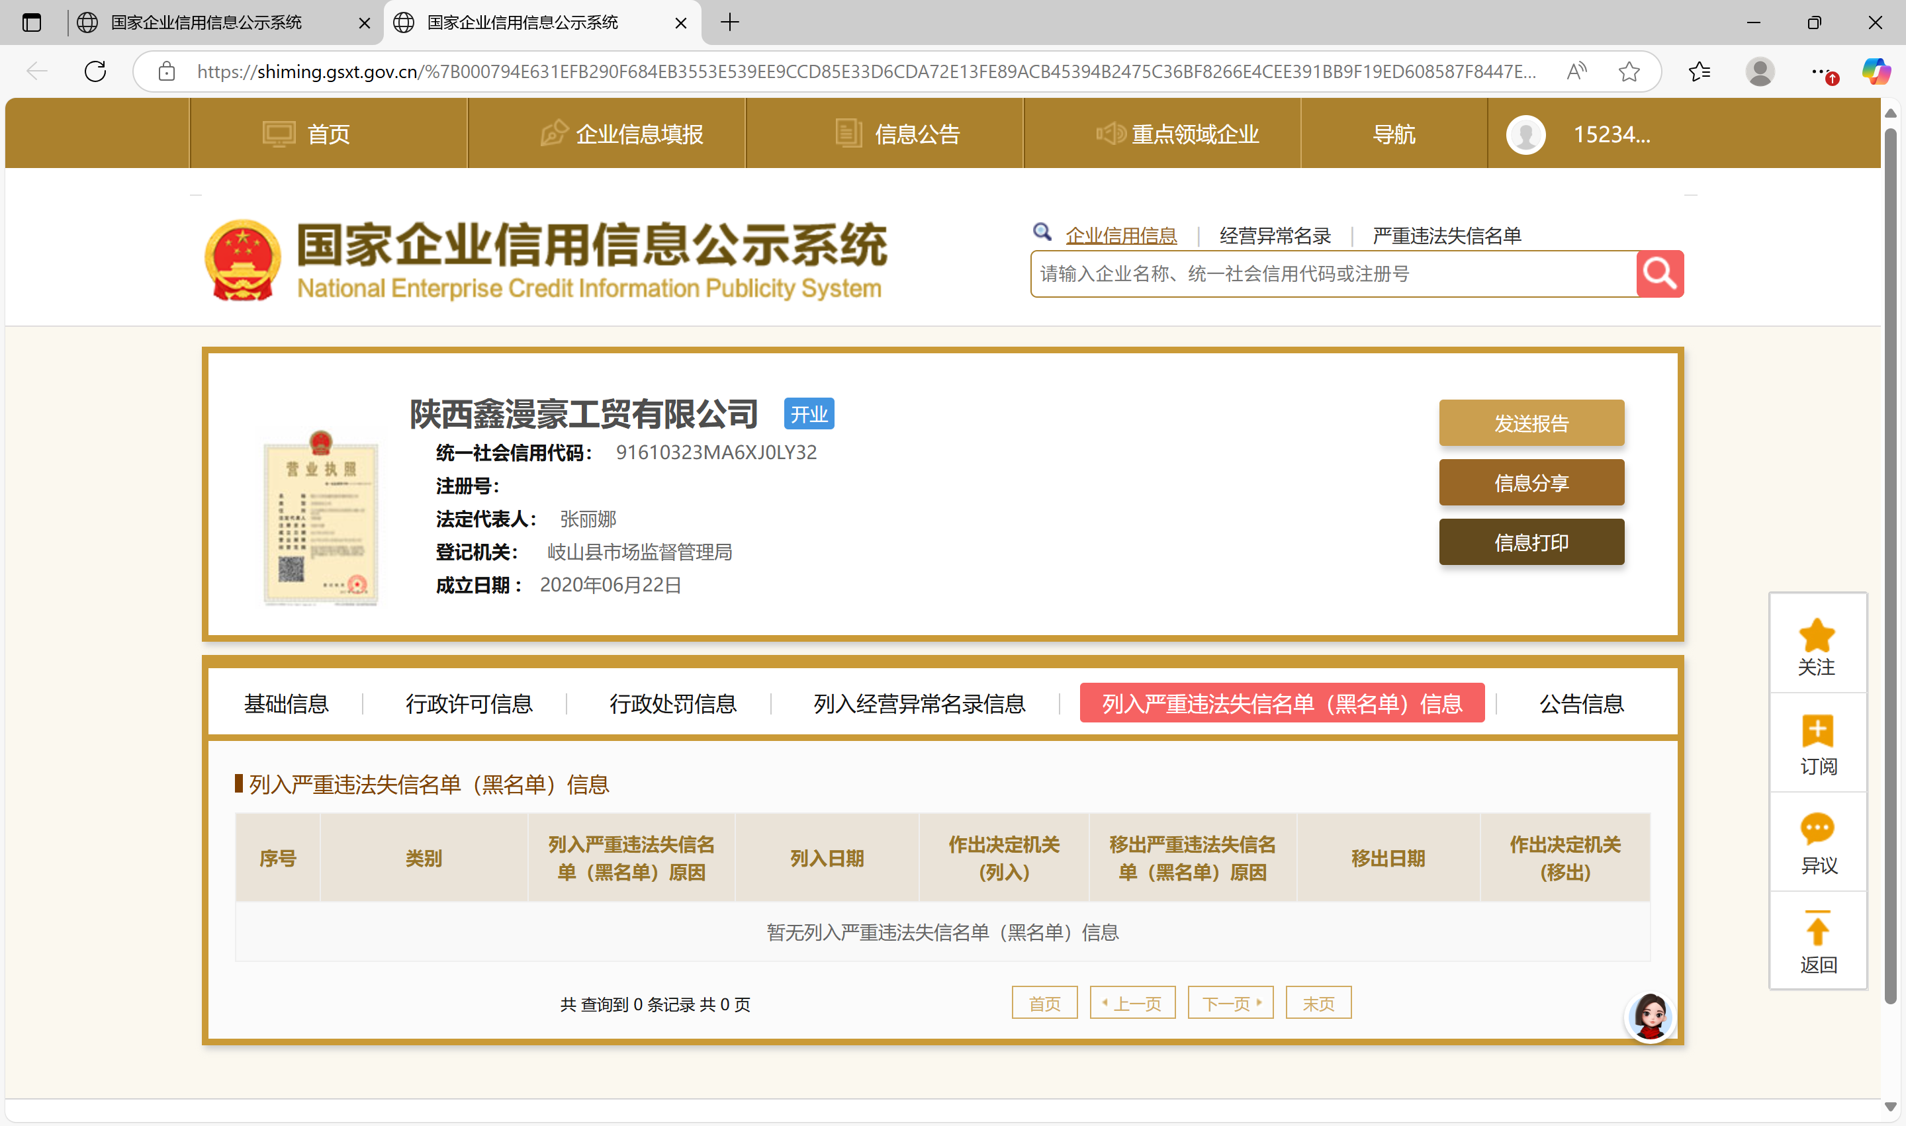
Task: Click the browser refresh icon
Action: click(x=95, y=71)
